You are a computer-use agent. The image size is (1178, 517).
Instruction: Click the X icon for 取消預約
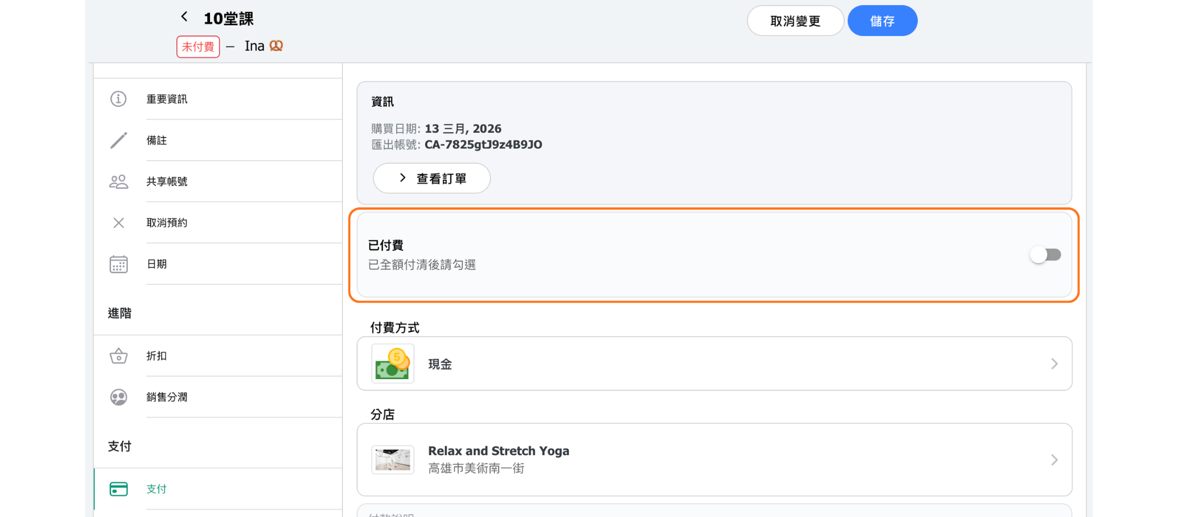(x=118, y=223)
